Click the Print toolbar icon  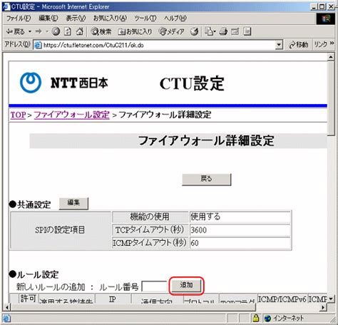223,31
